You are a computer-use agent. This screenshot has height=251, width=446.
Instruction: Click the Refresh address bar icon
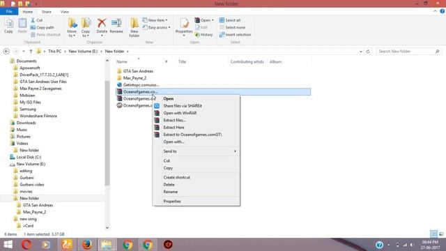(368, 52)
